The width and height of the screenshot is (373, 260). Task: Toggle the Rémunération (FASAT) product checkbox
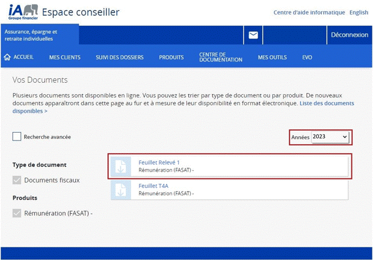17,213
